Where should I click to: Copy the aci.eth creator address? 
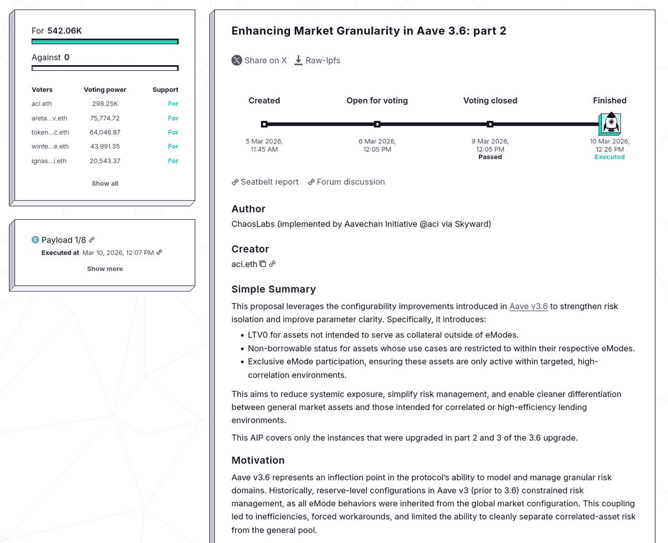click(263, 264)
